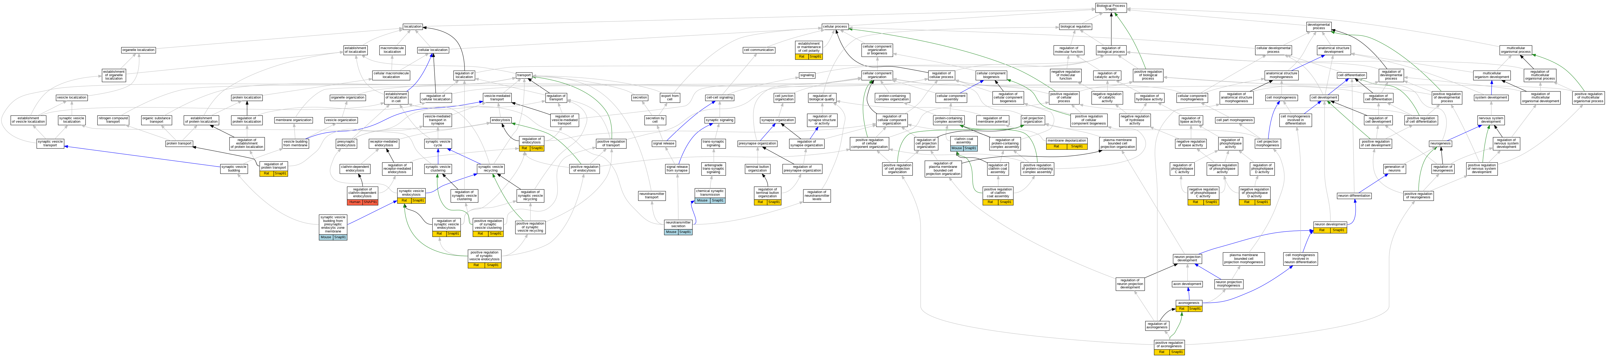Click "positive regulation of axonogenesis" node label

(1169, 344)
